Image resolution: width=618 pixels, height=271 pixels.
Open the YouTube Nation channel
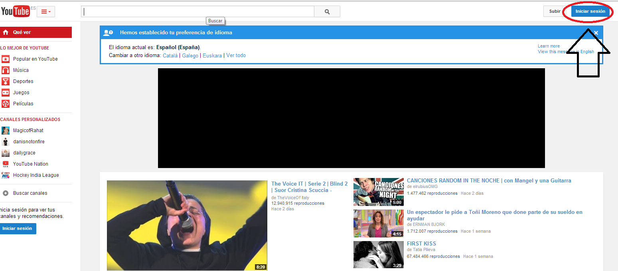(x=30, y=164)
